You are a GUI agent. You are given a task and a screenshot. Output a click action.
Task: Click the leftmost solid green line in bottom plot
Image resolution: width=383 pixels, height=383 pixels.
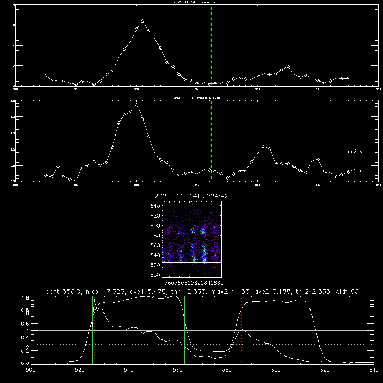tap(92, 330)
